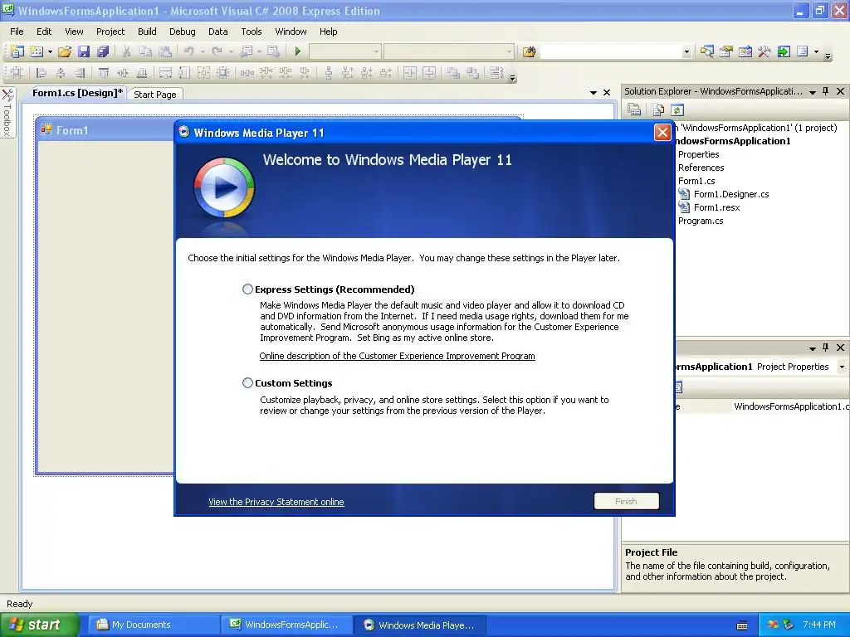Click the Align to Grid layout icon
The height and width of the screenshot is (637, 850).
tap(17, 73)
